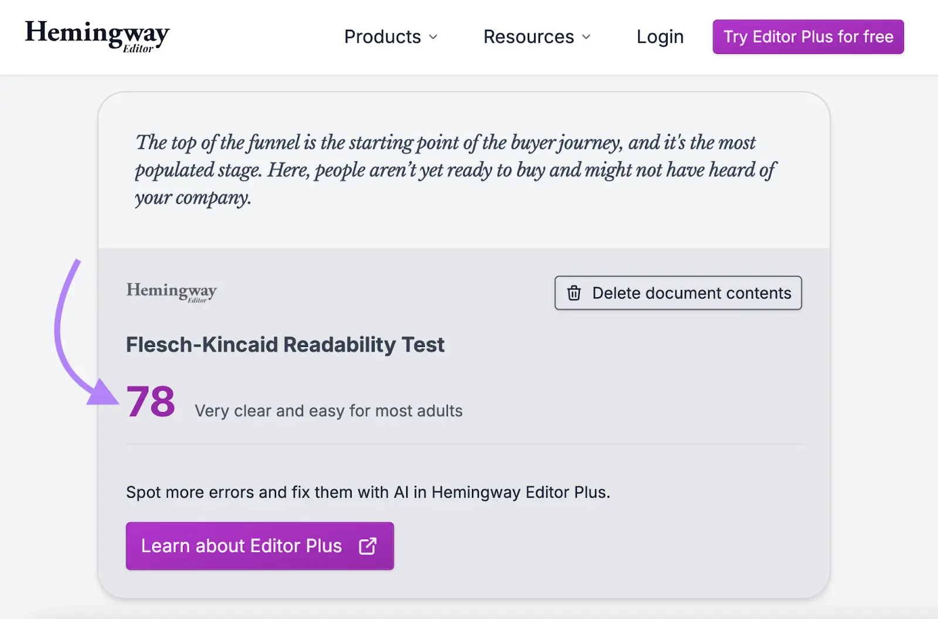Click the score description text about adult readability
The width and height of the screenshot is (938, 619).
click(328, 411)
